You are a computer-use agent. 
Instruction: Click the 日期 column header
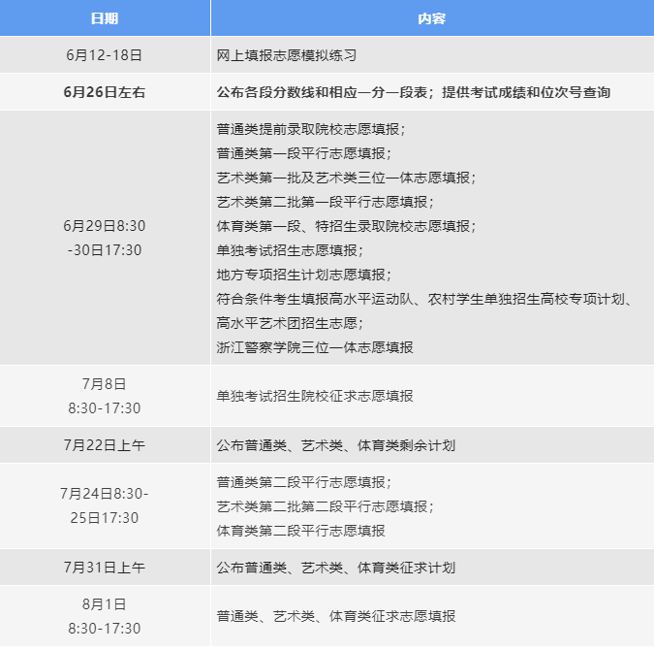tap(105, 18)
